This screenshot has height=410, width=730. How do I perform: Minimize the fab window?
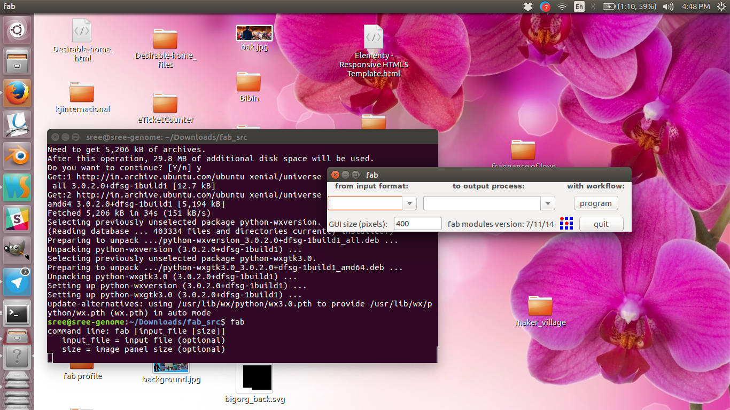[x=345, y=175]
